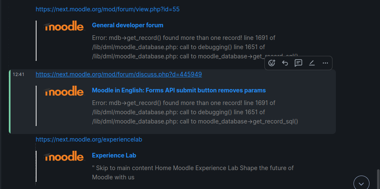Reply to message with arrow icon
This screenshot has height=189, width=380.
point(285,63)
